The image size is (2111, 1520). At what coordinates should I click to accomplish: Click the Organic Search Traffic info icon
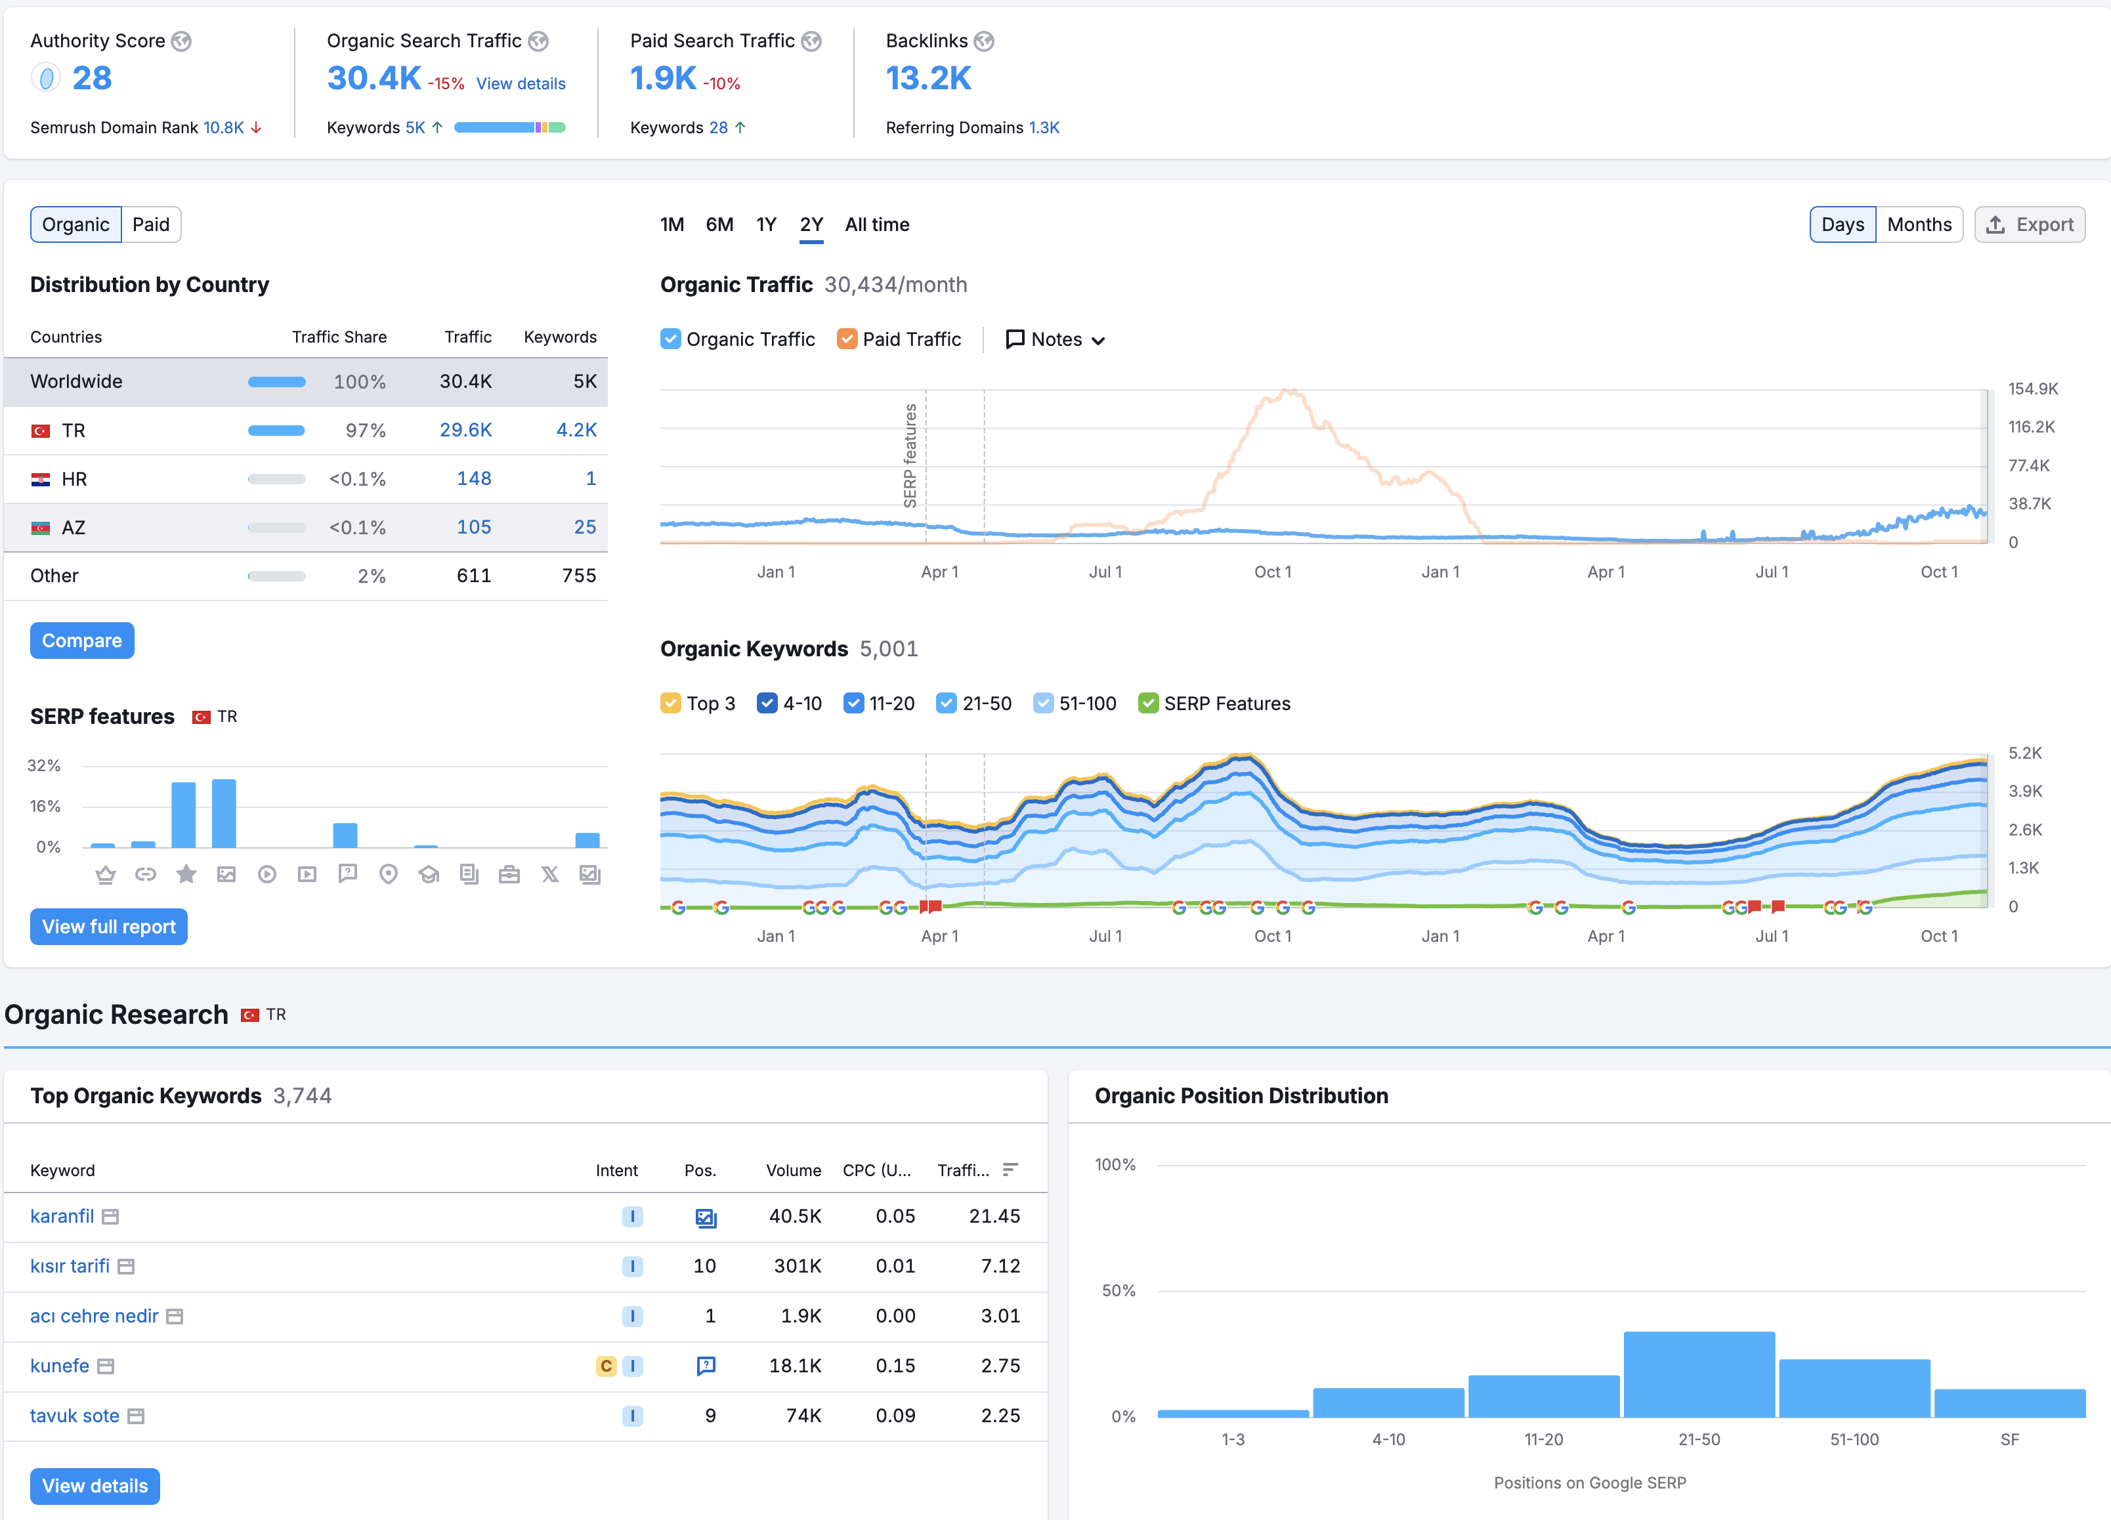pyautogui.click(x=538, y=41)
